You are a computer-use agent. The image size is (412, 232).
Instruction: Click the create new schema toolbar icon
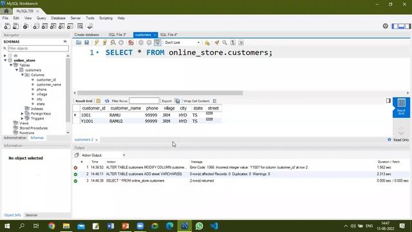coord(36,26)
